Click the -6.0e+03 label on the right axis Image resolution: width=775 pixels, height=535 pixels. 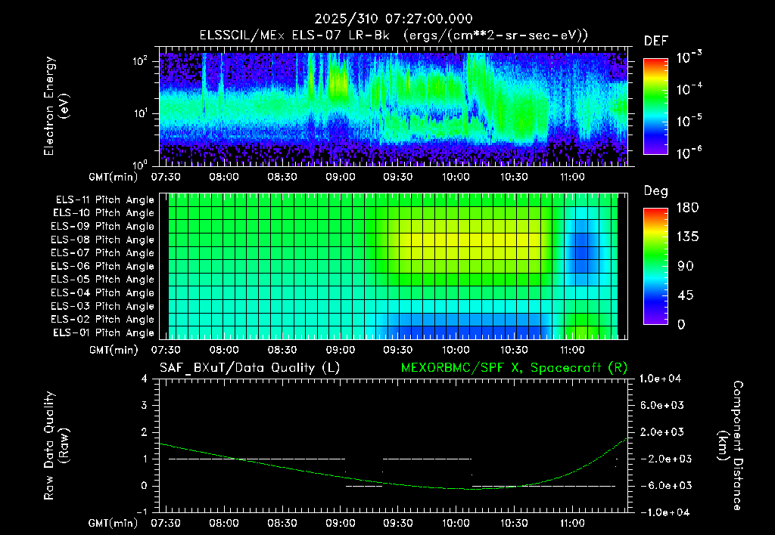pyautogui.click(x=662, y=486)
